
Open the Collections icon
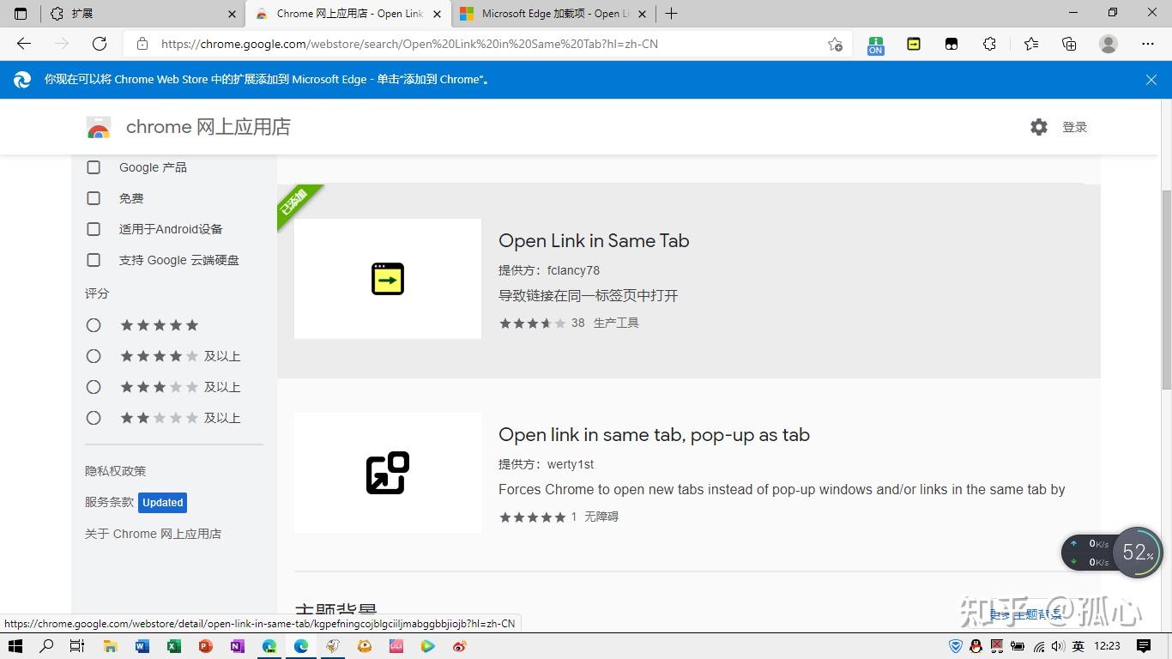1069,44
